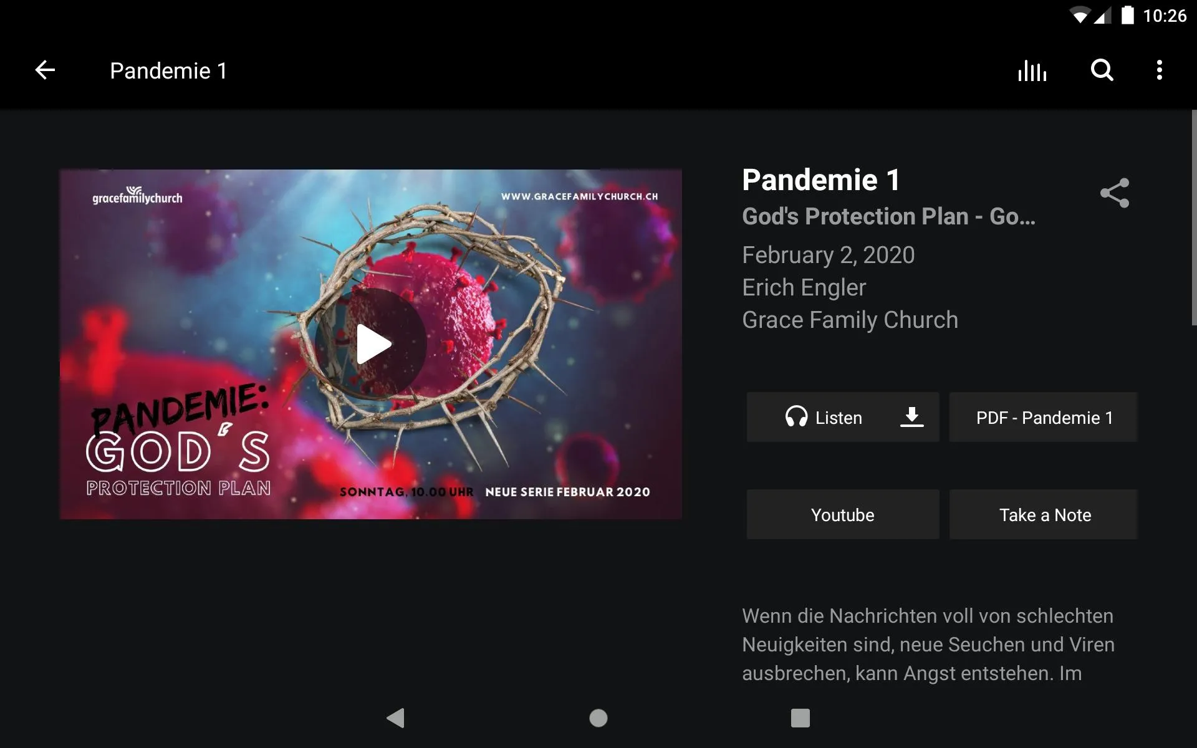1197x748 pixels.
Task: Navigate back using the arrow icon
Action: coord(45,69)
